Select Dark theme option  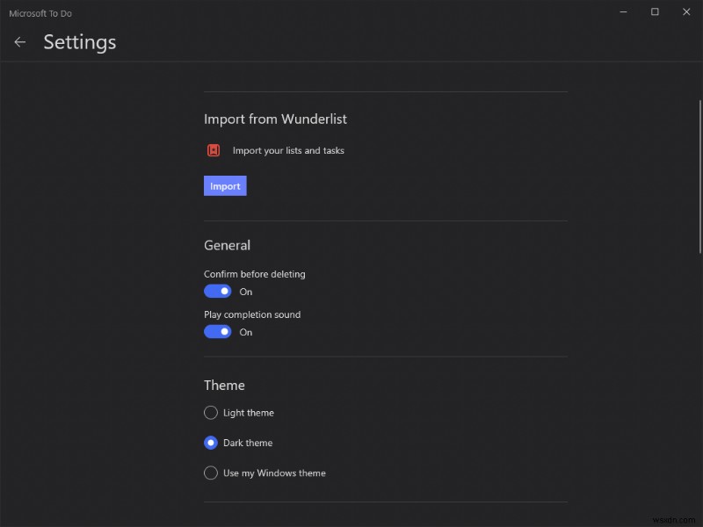point(211,442)
